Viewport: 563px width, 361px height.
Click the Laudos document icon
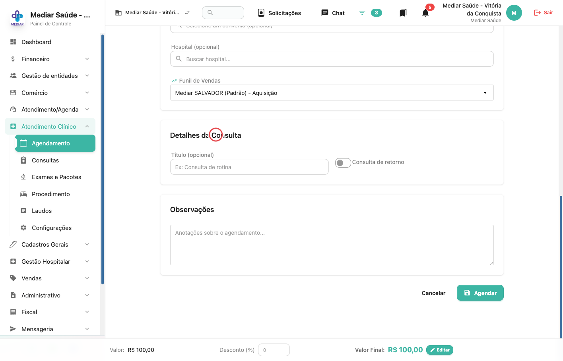click(x=23, y=210)
